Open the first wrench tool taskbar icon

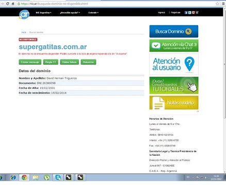tap(69, 178)
